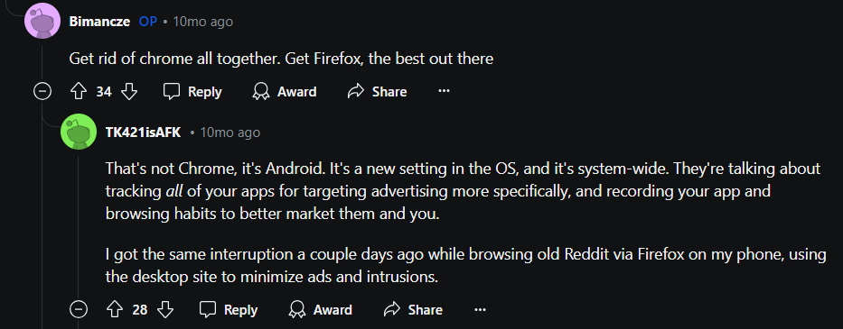This screenshot has height=329, width=843.
Task: Reply to TK421isAFK's comment
Action: pos(229,310)
